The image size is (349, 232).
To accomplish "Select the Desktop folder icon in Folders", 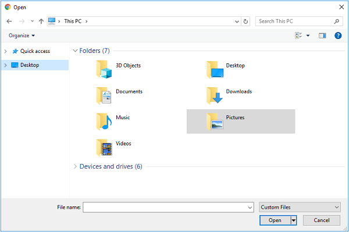I will point(215,69).
